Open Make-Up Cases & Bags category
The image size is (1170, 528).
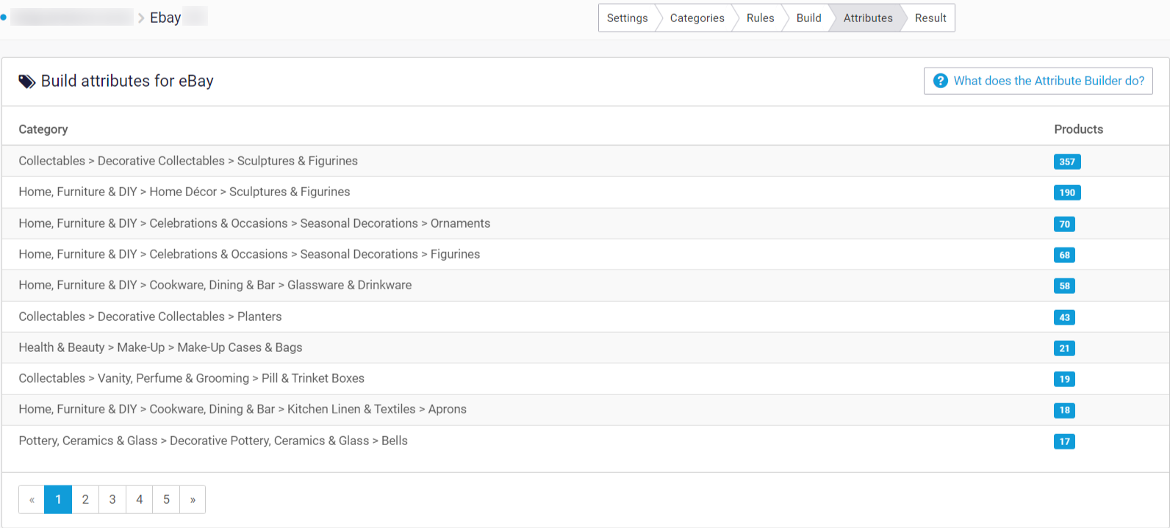160,347
